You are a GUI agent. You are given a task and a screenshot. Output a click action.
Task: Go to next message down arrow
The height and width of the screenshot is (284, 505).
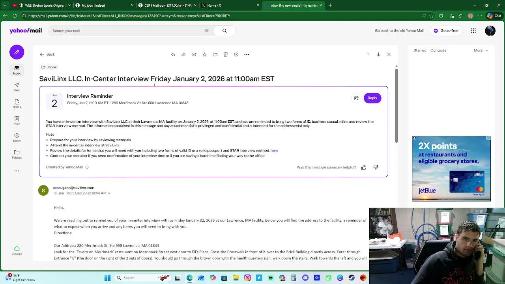378,54
